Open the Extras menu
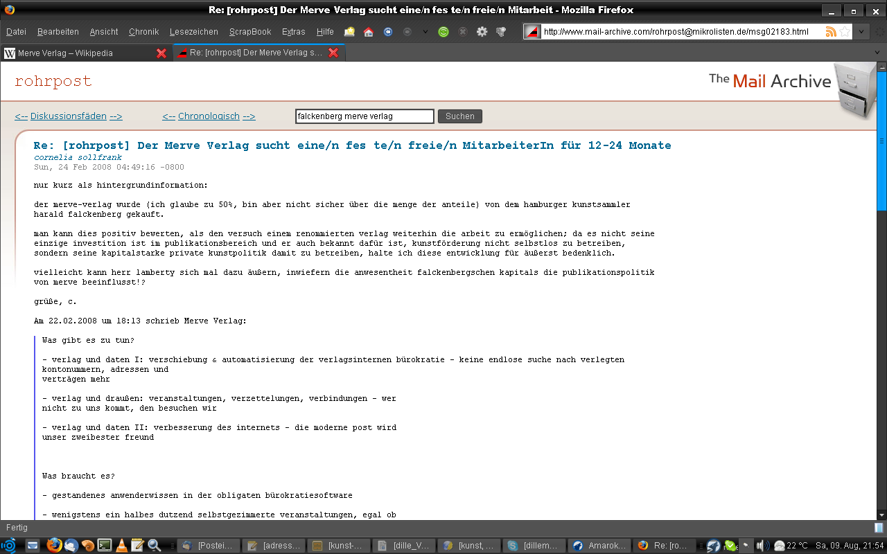The height and width of the screenshot is (554, 887). coord(293,32)
